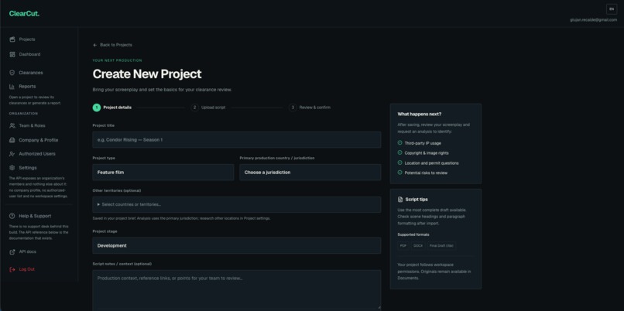Expand Select countries or territories
The height and width of the screenshot is (311, 624).
pos(237,204)
